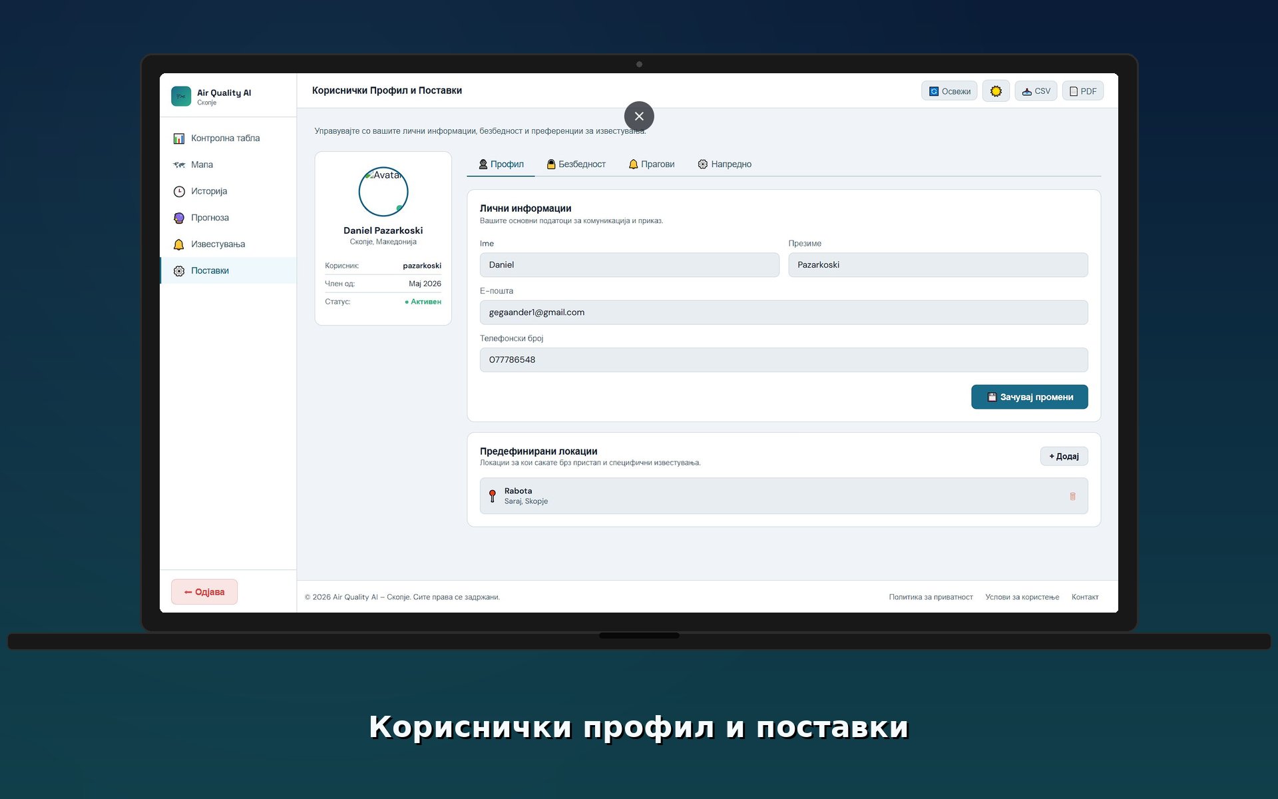1278x799 pixels.
Task: Click the user icon on Профил tab
Action: pos(483,164)
